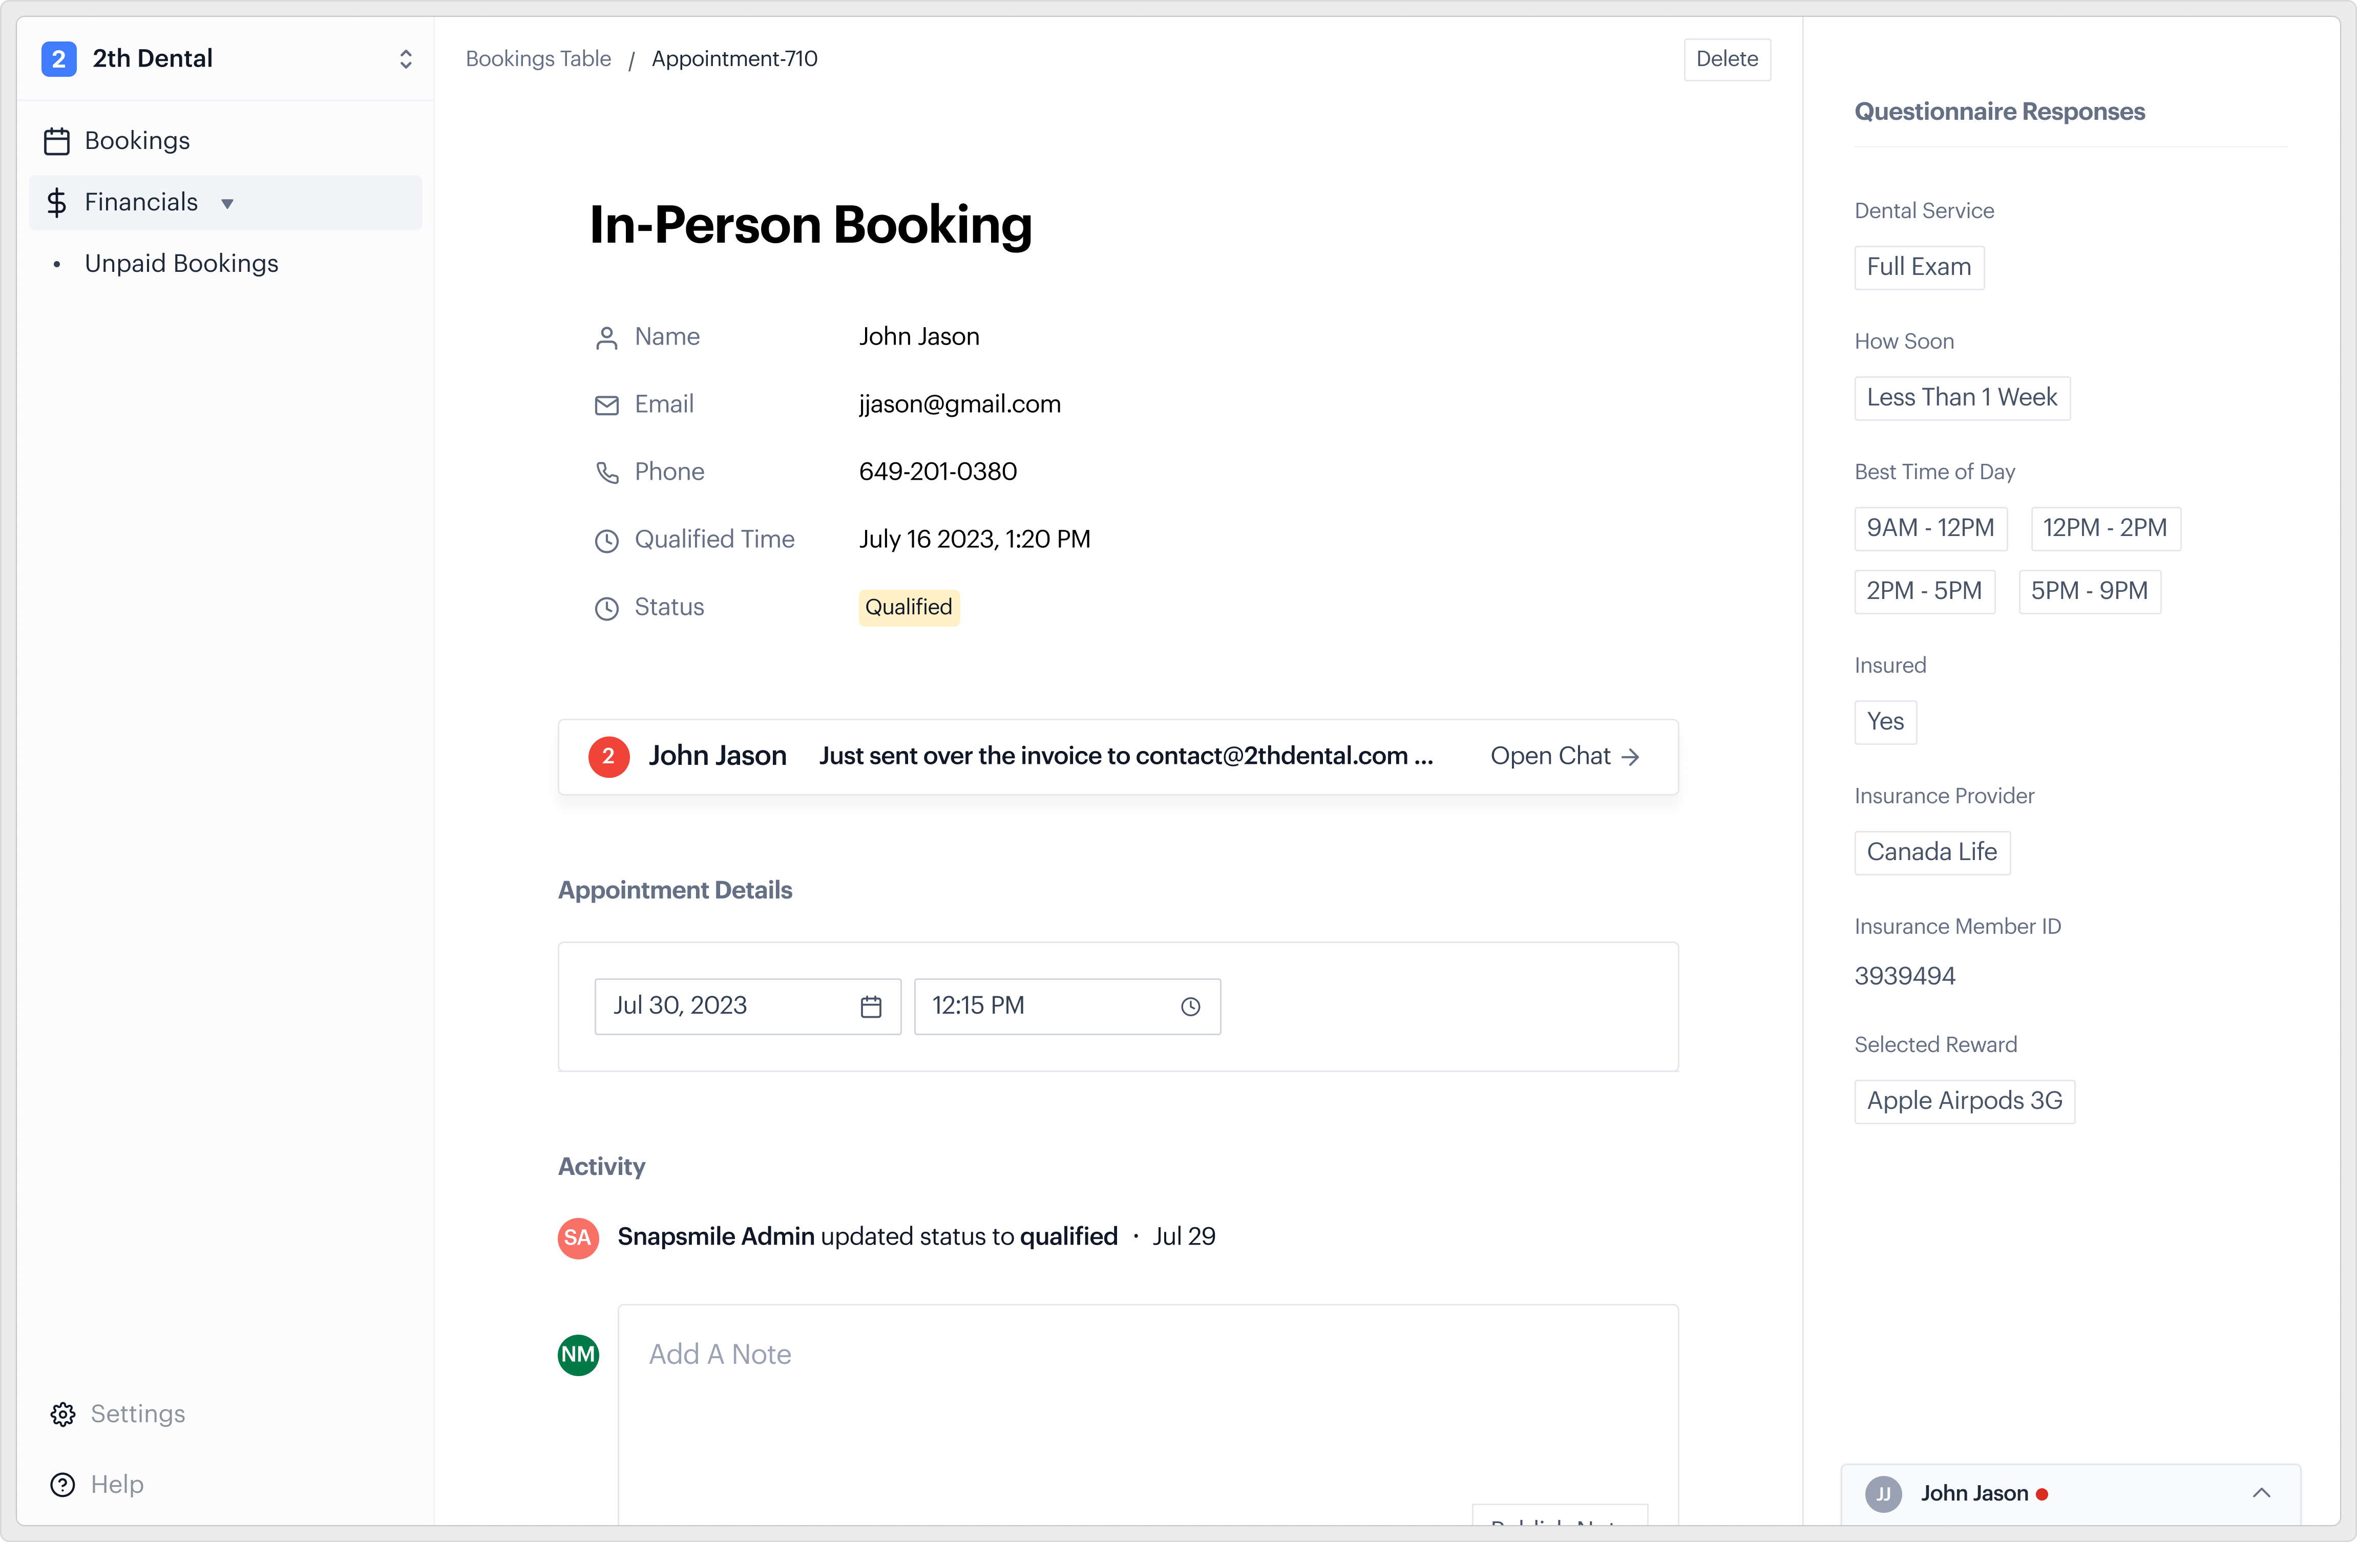Viewport: 2357px width, 1542px height.
Task: Click the SA Snapsmile Admin avatar
Action: (578, 1237)
